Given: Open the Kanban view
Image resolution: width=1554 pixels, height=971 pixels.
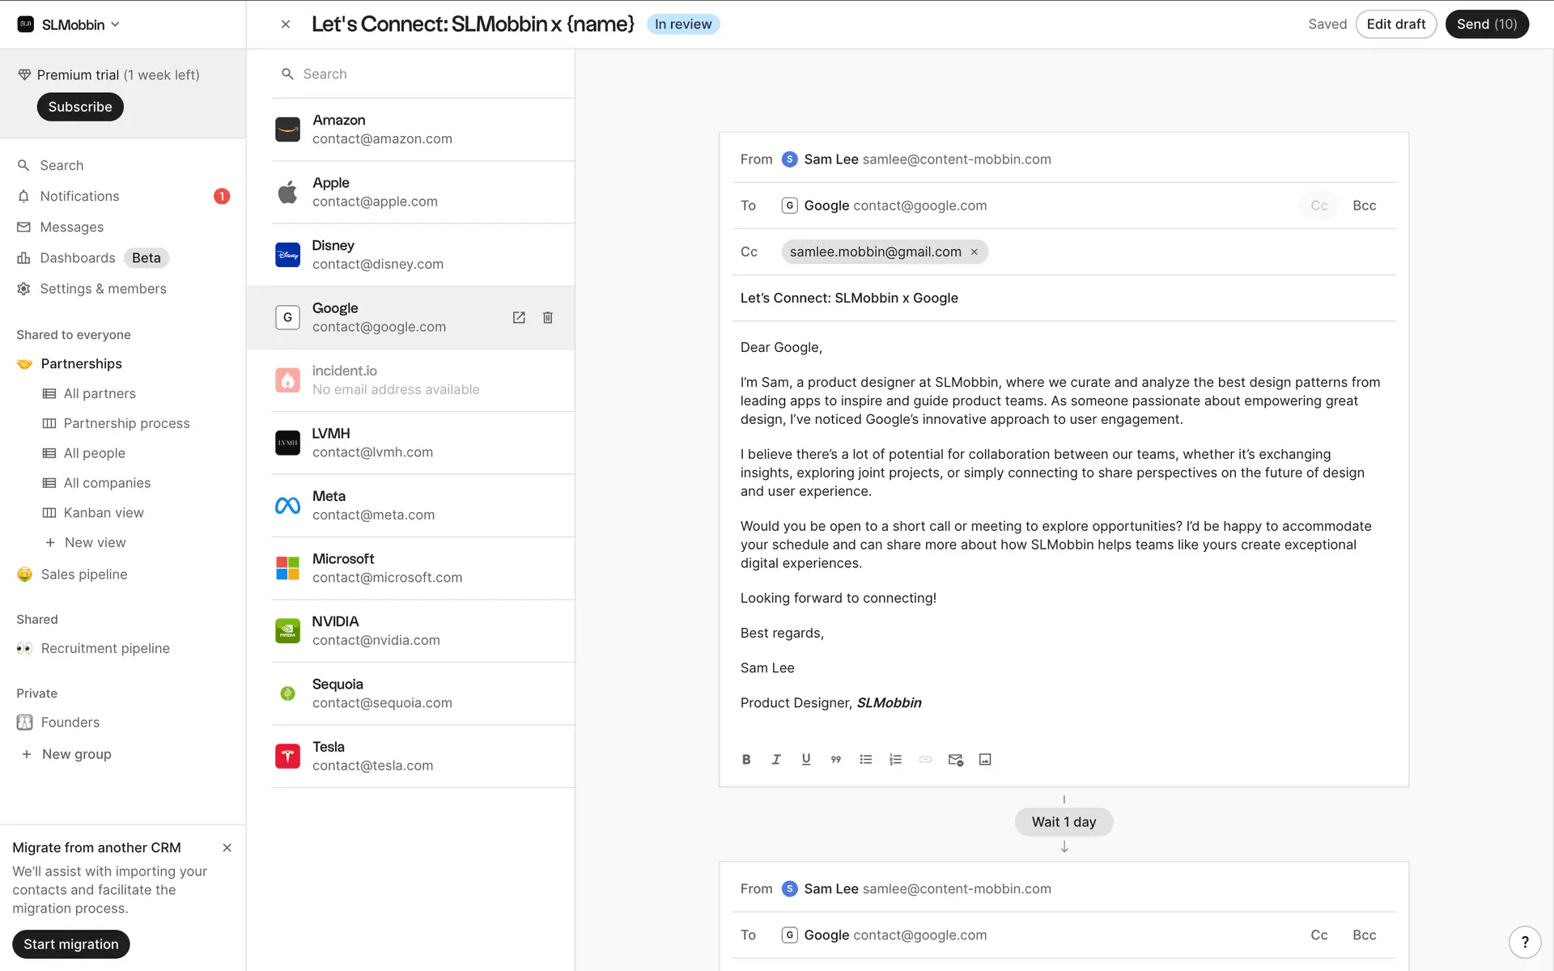Looking at the screenshot, I should click(x=104, y=512).
